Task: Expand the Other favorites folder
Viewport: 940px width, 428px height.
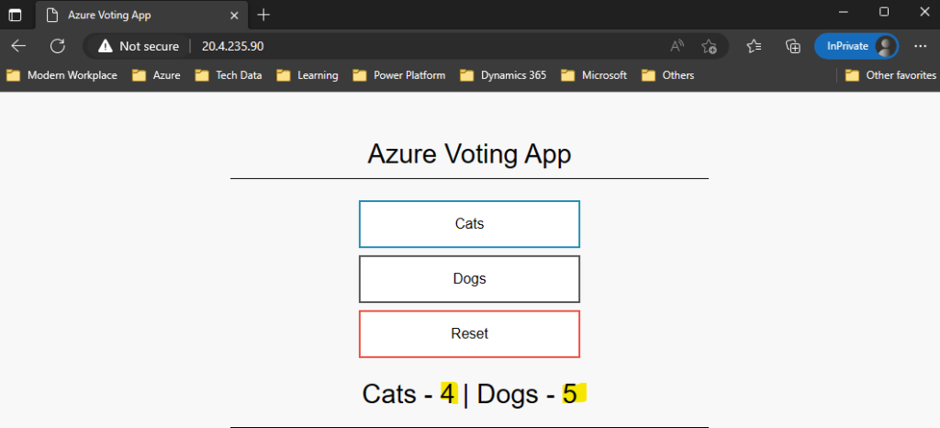Action: point(890,75)
